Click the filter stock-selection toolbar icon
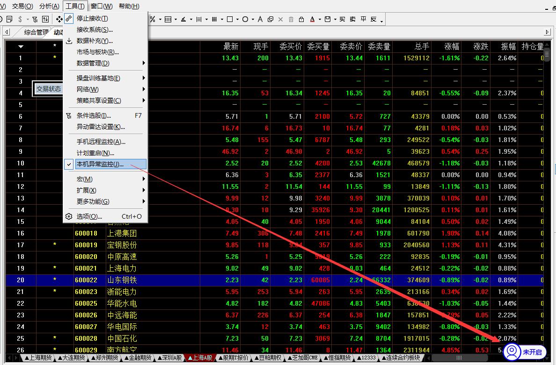 click(x=35, y=19)
